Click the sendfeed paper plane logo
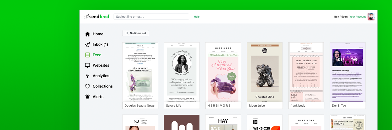Image resolution: width=392 pixels, height=130 pixels. click(x=86, y=17)
